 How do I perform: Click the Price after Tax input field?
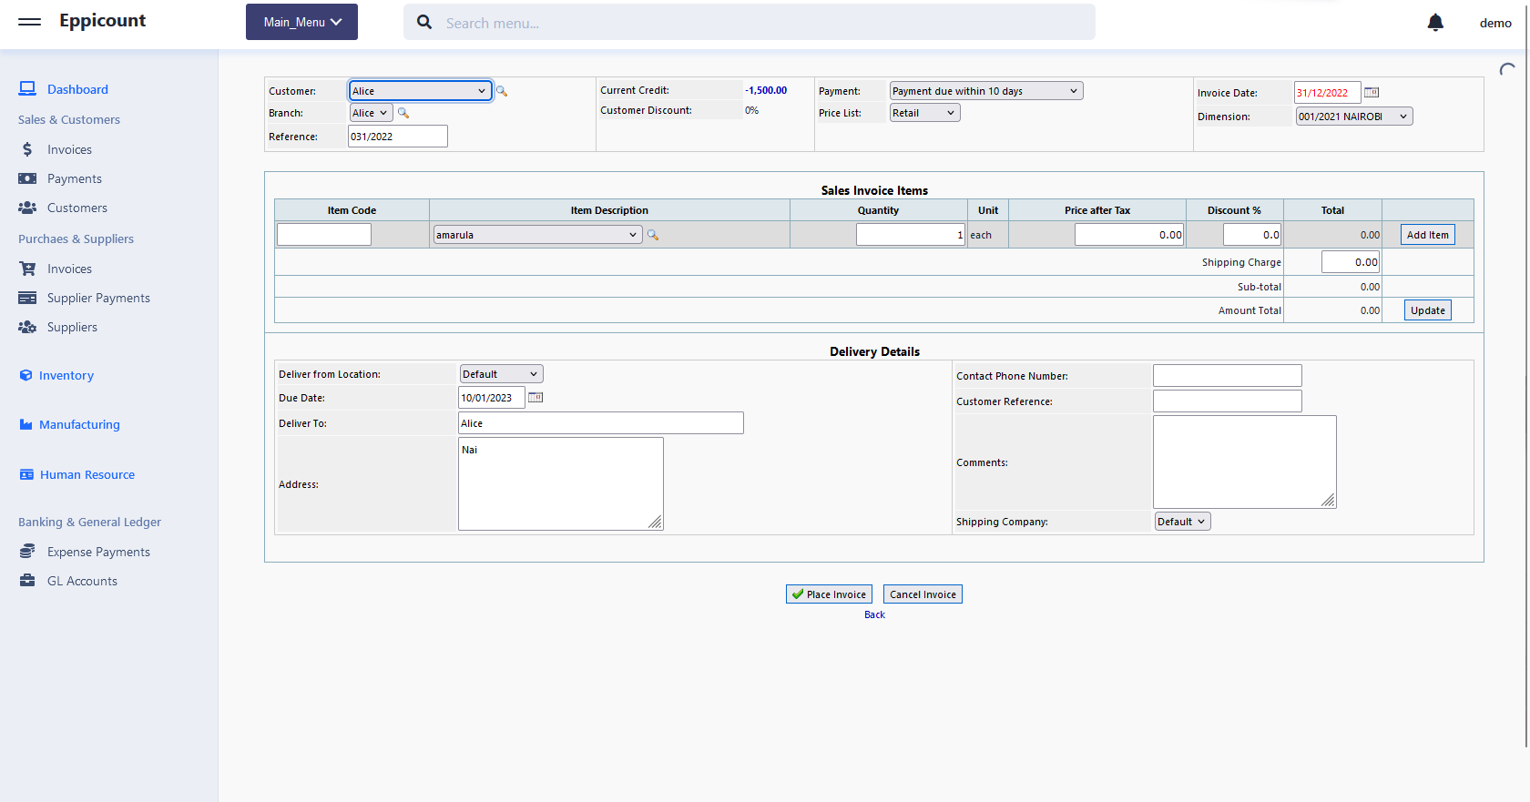coord(1129,235)
